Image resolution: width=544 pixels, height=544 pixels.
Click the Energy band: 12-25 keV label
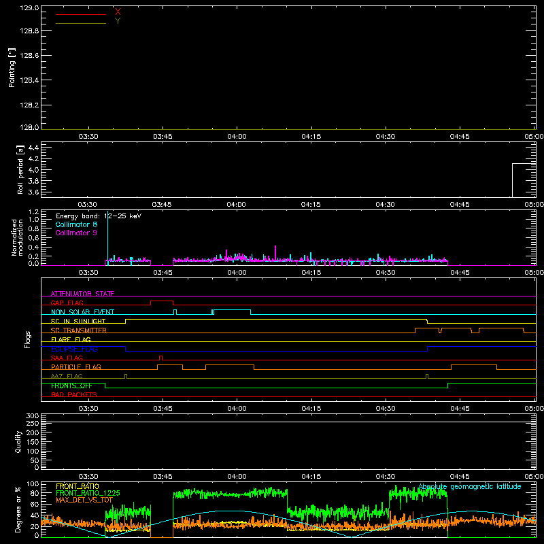[x=99, y=216]
